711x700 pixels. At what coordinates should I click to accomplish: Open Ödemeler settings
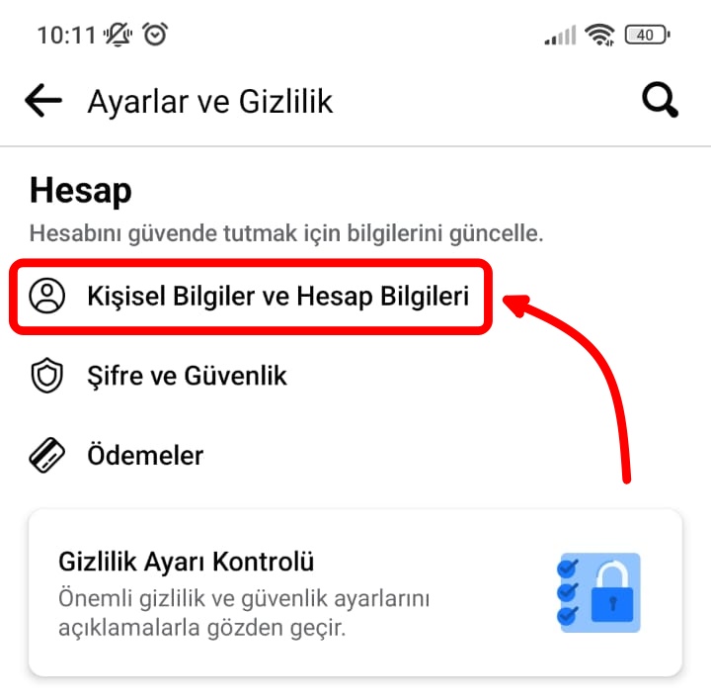click(145, 456)
